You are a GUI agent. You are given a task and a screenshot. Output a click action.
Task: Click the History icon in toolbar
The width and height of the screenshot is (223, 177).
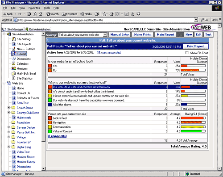pyautogui.click(x=97, y=14)
